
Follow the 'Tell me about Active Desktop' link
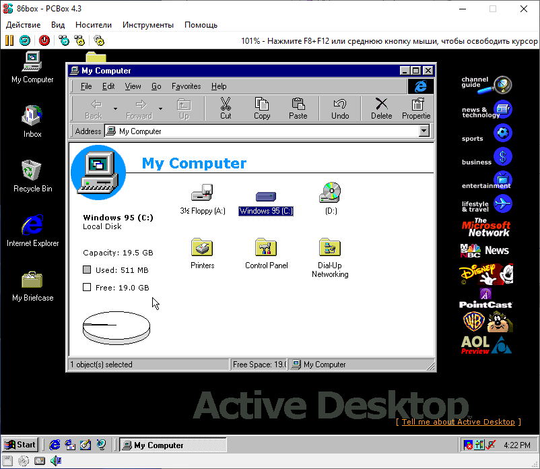pos(458,422)
